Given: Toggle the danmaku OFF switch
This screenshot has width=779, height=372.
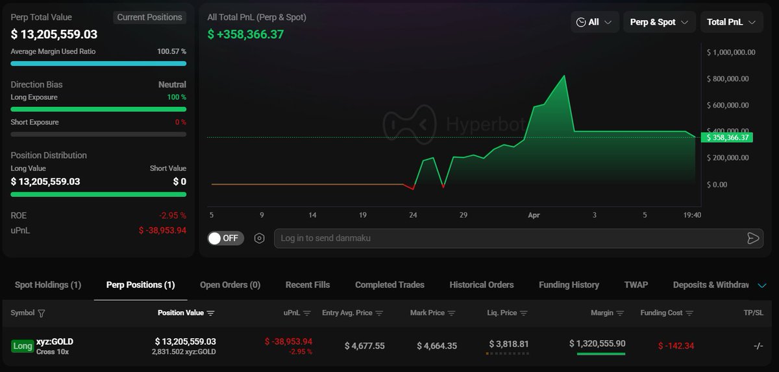Looking at the screenshot, I should [x=225, y=238].
